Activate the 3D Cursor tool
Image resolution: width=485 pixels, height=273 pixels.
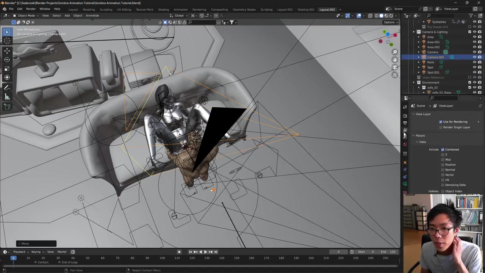[7, 41]
